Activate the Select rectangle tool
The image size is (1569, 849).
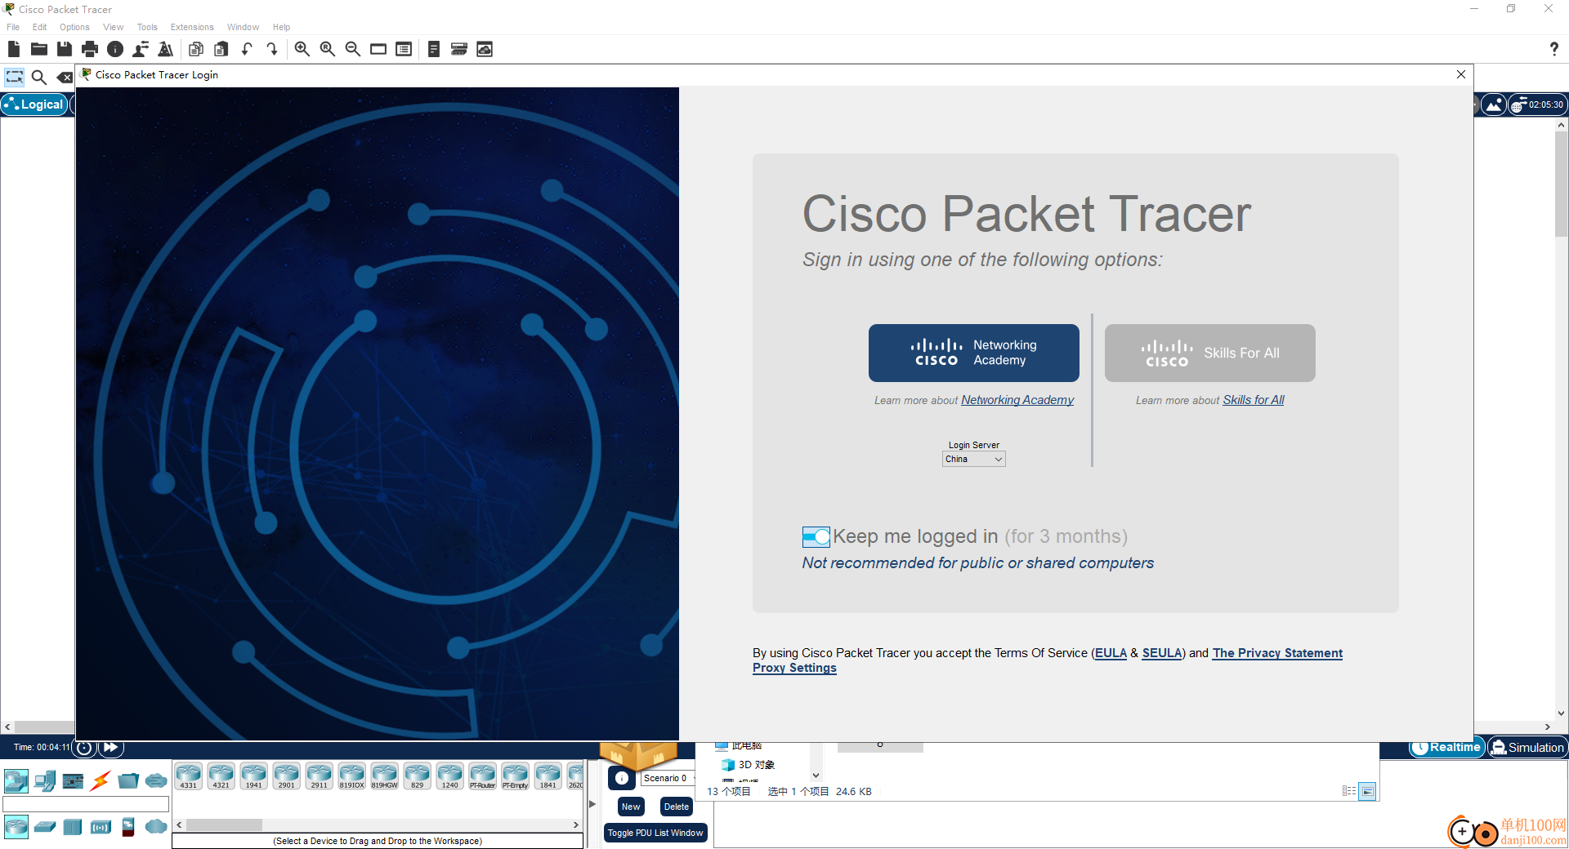pos(15,78)
